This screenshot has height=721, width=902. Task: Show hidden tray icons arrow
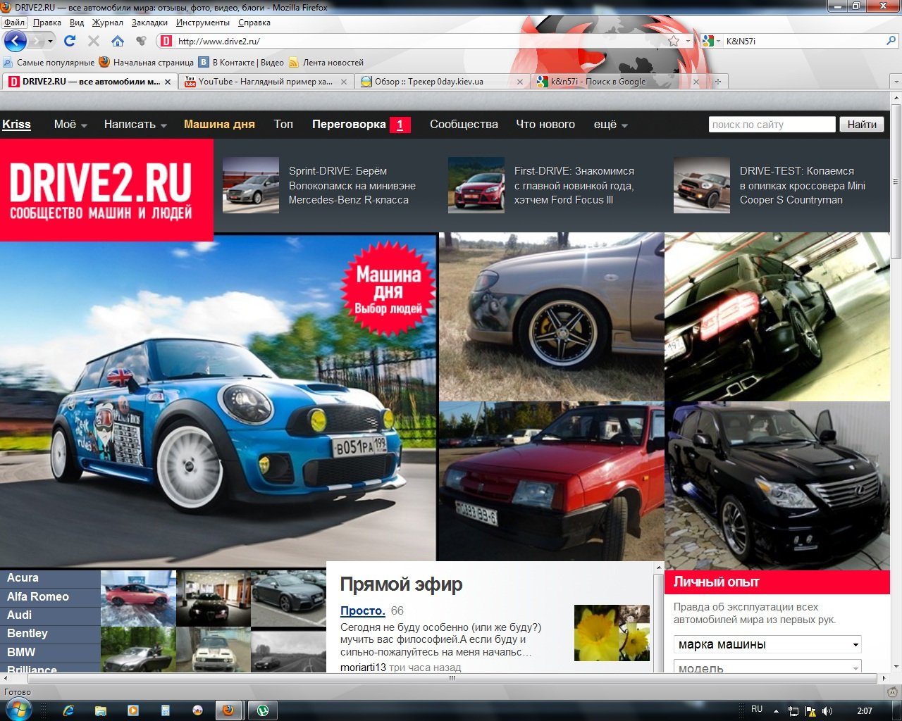pyautogui.click(x=776, y=711)
